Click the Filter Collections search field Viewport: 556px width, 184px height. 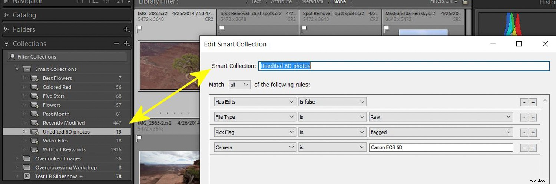67,57
